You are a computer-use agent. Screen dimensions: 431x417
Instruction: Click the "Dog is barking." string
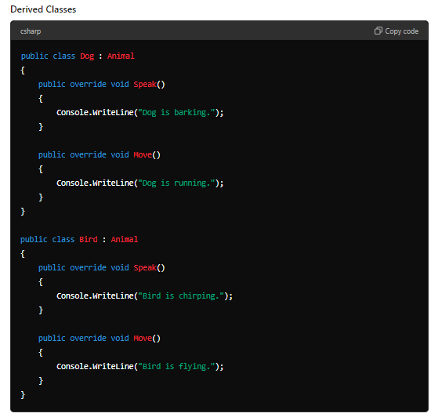point(176,112)
